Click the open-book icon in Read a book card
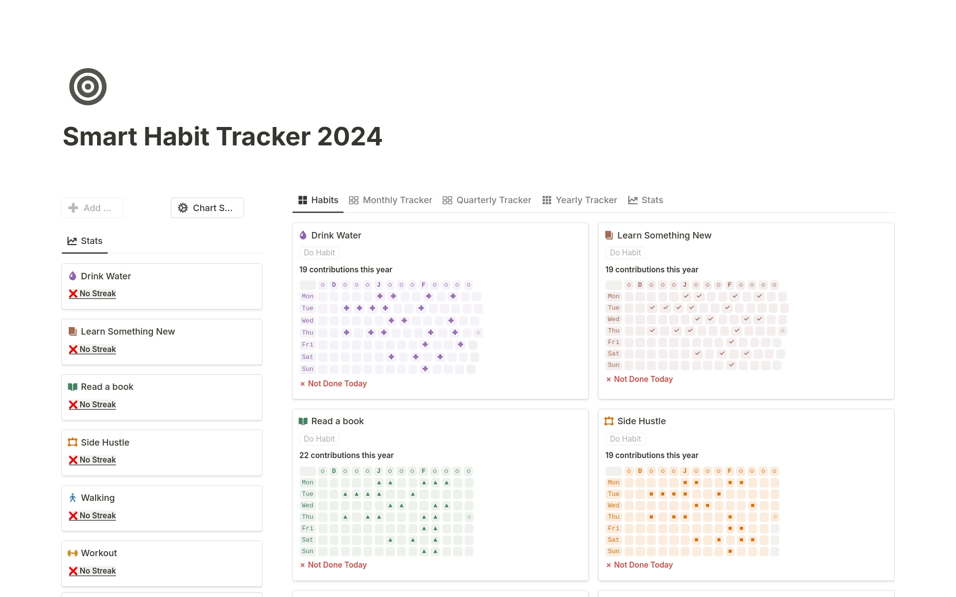The width and height of the screenshot is (956, 597). click(x=303, y=421)
